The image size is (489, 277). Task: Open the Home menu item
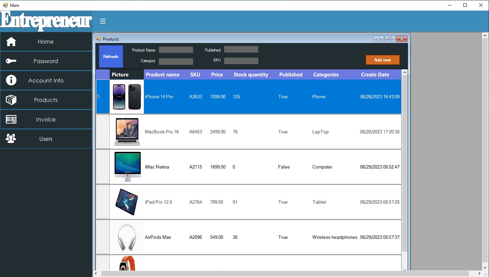(x=46, y=42)
